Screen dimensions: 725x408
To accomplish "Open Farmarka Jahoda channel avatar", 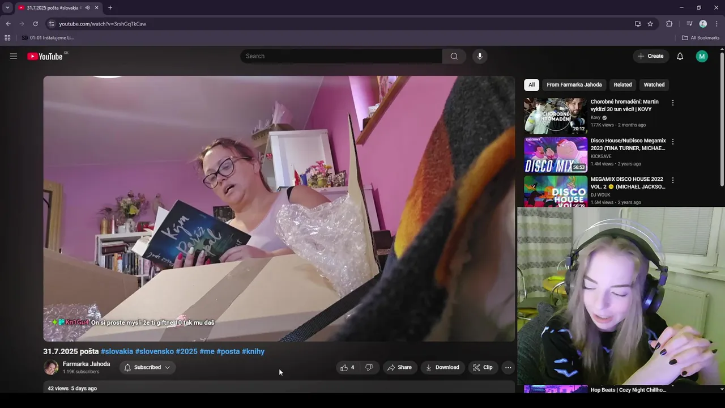I will click(x=51, y=367).
